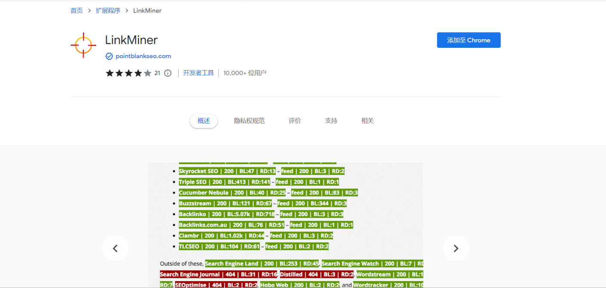This screenshot has height=288, width=606.
Task: Open the 评价 tab
Action: click(294, 121)
